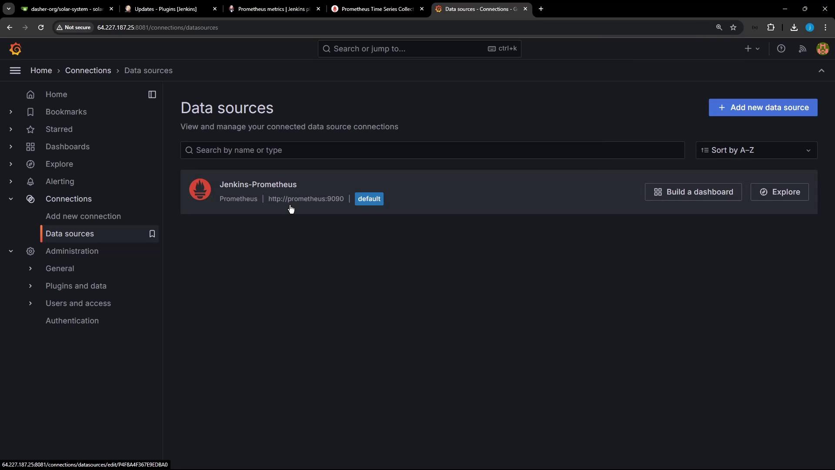The image size is (835, 470).
Task: Switch to Updates - Plugins Jenkins tab
Action: [166, 9]
